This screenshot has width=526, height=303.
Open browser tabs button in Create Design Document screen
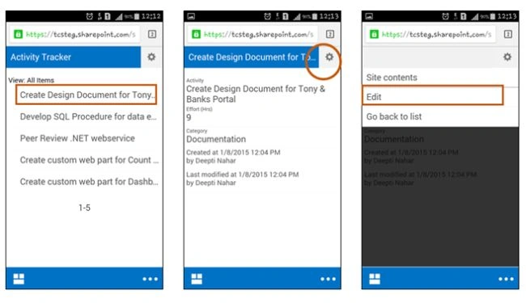tap(329, 34)
